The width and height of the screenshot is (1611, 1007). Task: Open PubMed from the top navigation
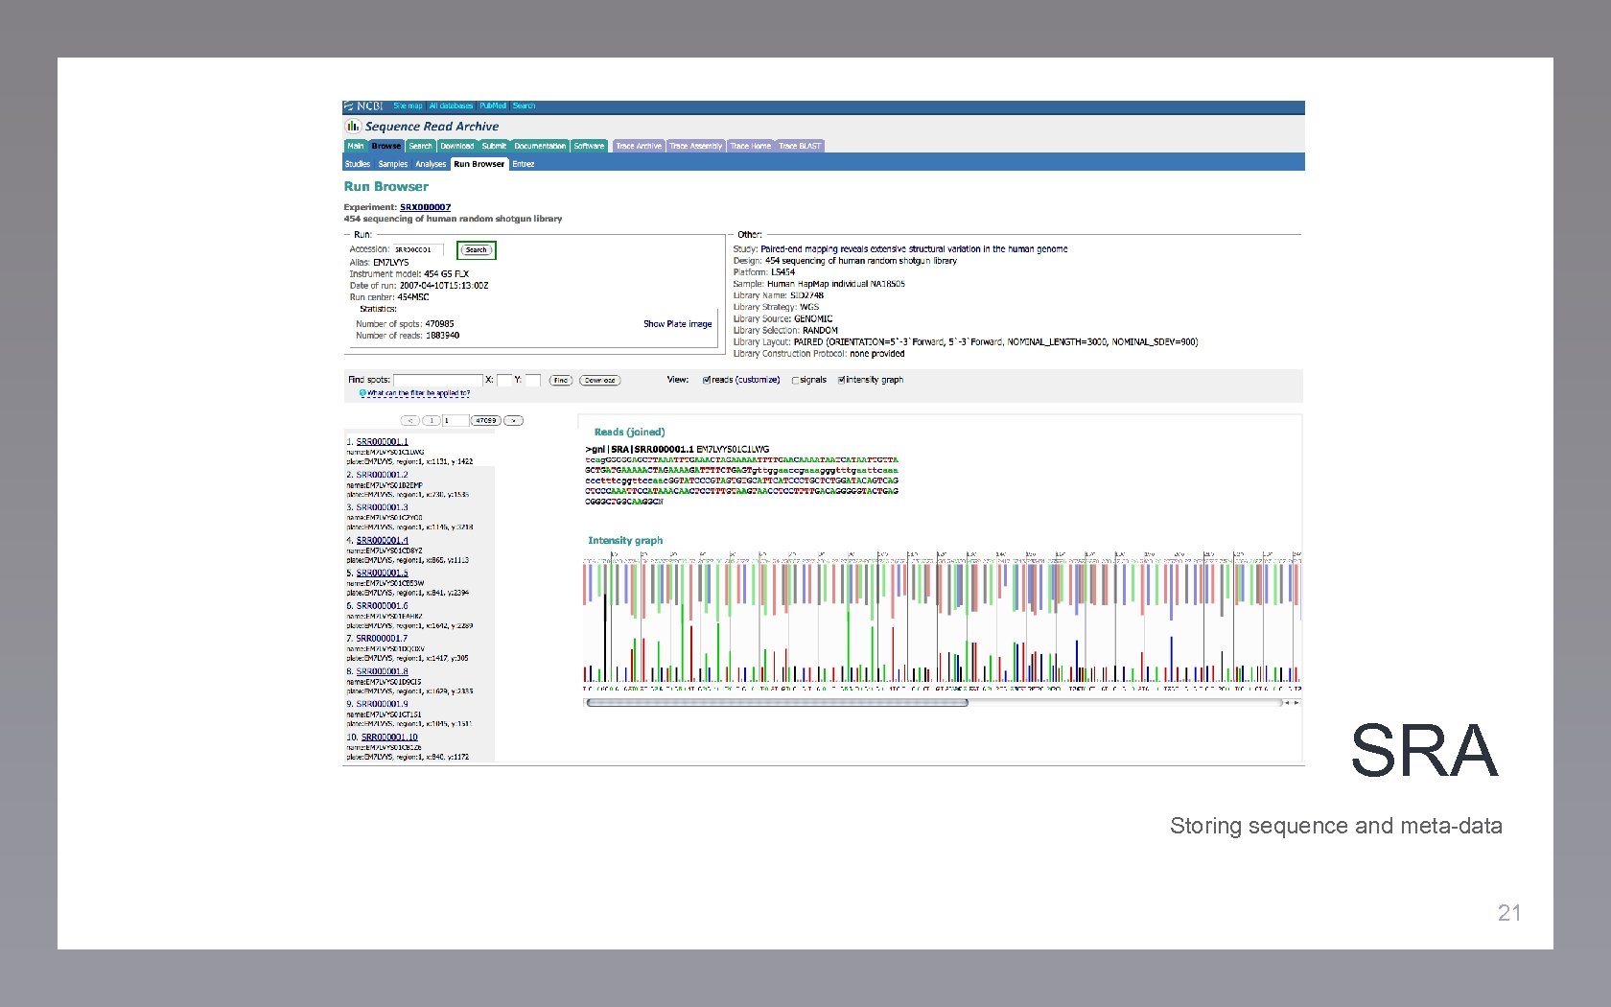[x=493, y=105]
